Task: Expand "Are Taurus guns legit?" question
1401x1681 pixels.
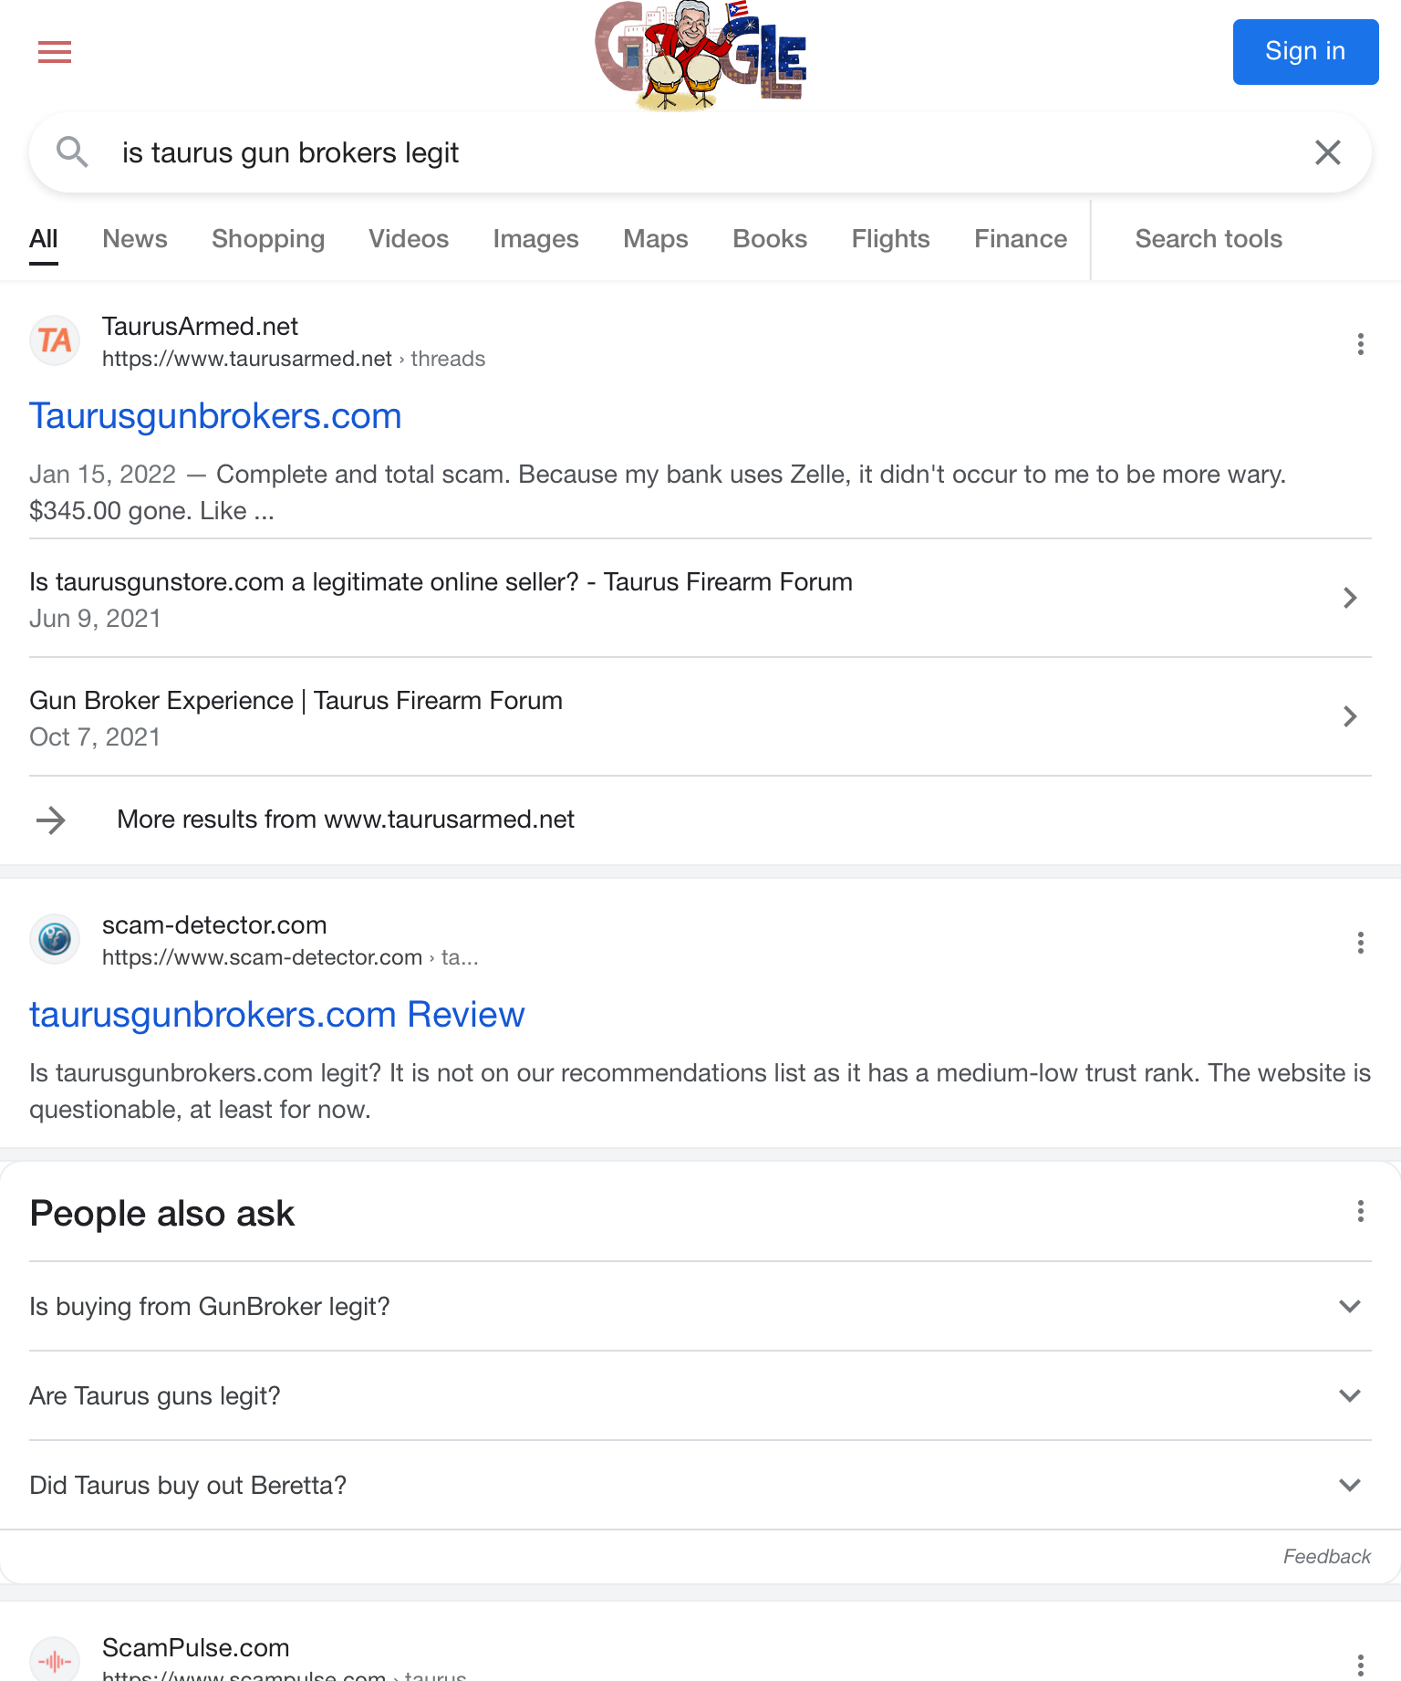Action: (700, 1395)
